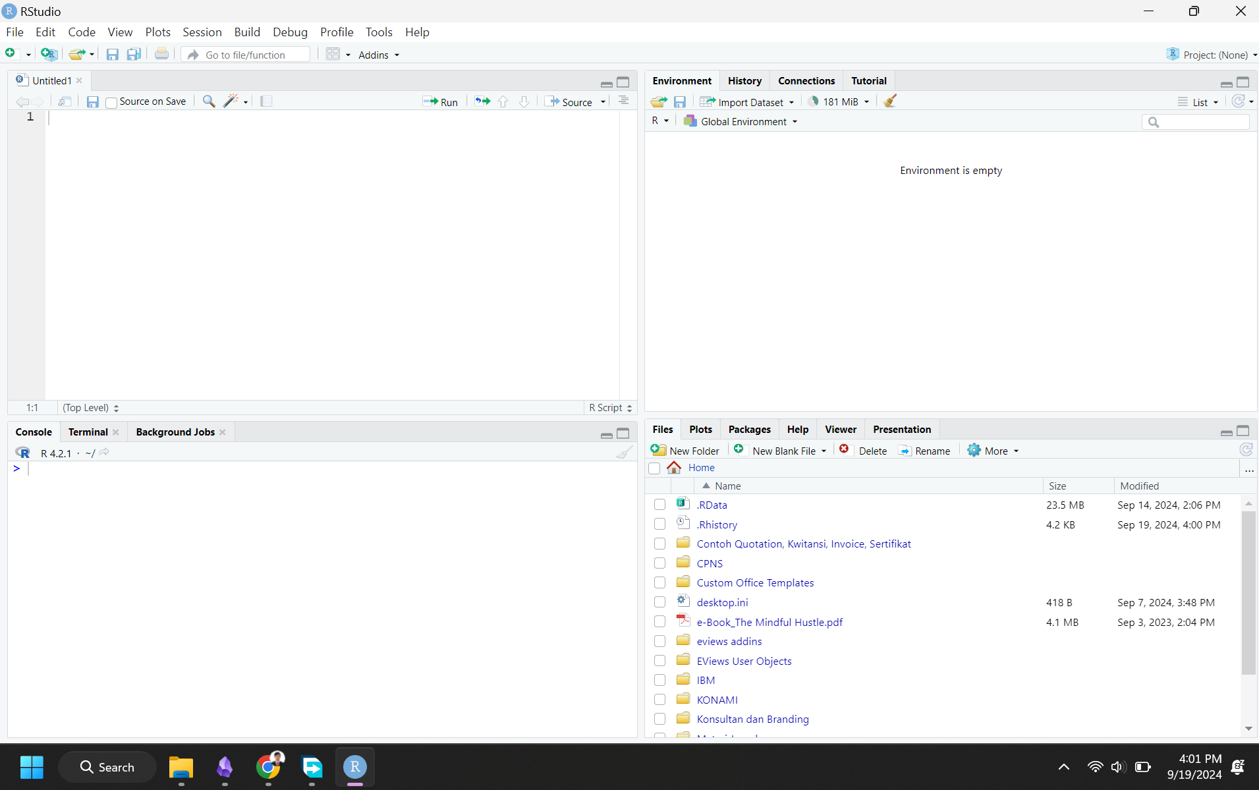Viewport: 1259px width, 790px height.
Task: Click Show in new window icon in editor
Action: pos(65,101)
